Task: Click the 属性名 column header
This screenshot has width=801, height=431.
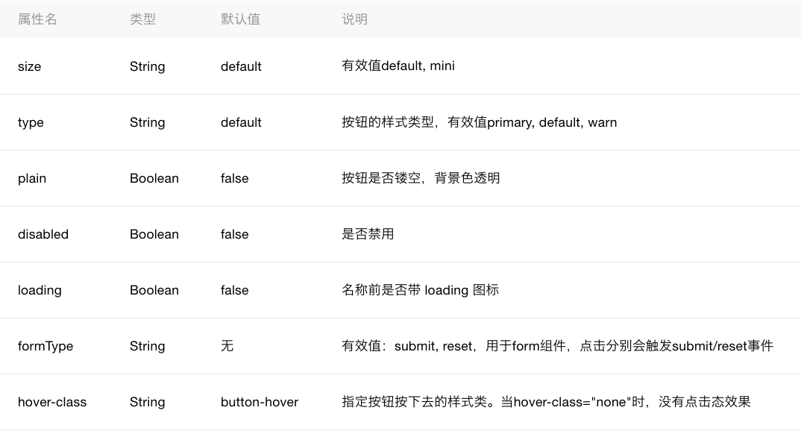Action: [x=37, y=19]
